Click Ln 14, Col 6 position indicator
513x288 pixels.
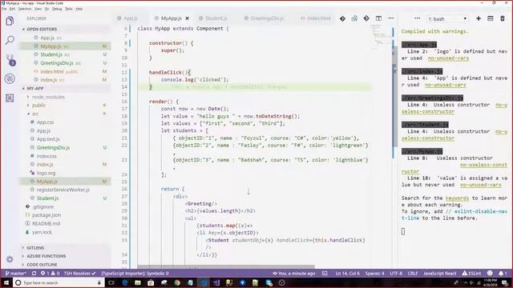347,274
